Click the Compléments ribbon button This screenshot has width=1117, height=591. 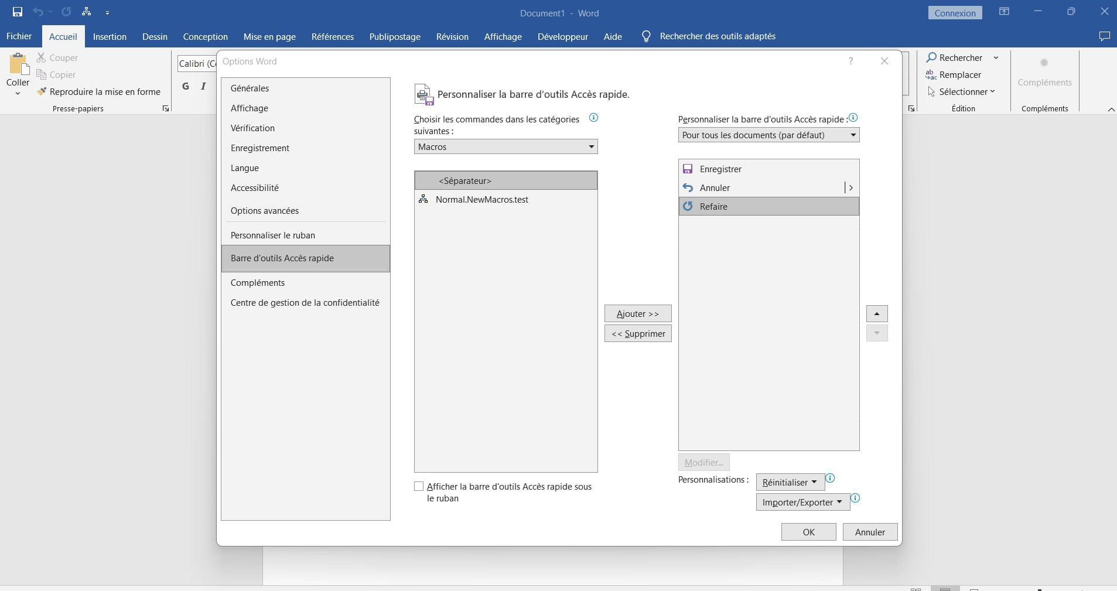tap(1044, 73)
